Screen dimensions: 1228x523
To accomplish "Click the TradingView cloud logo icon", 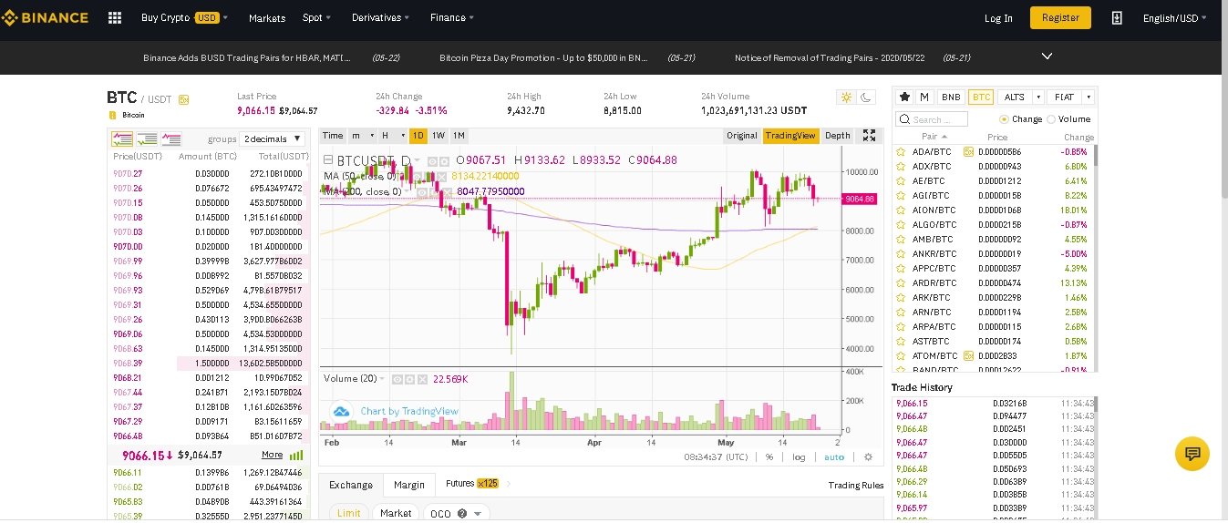I will point(342,411).
